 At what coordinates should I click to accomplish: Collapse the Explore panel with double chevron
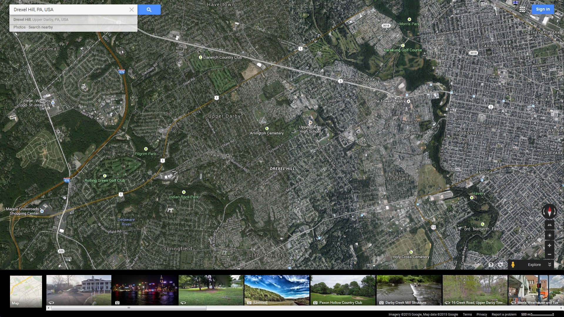coord(550,264)
